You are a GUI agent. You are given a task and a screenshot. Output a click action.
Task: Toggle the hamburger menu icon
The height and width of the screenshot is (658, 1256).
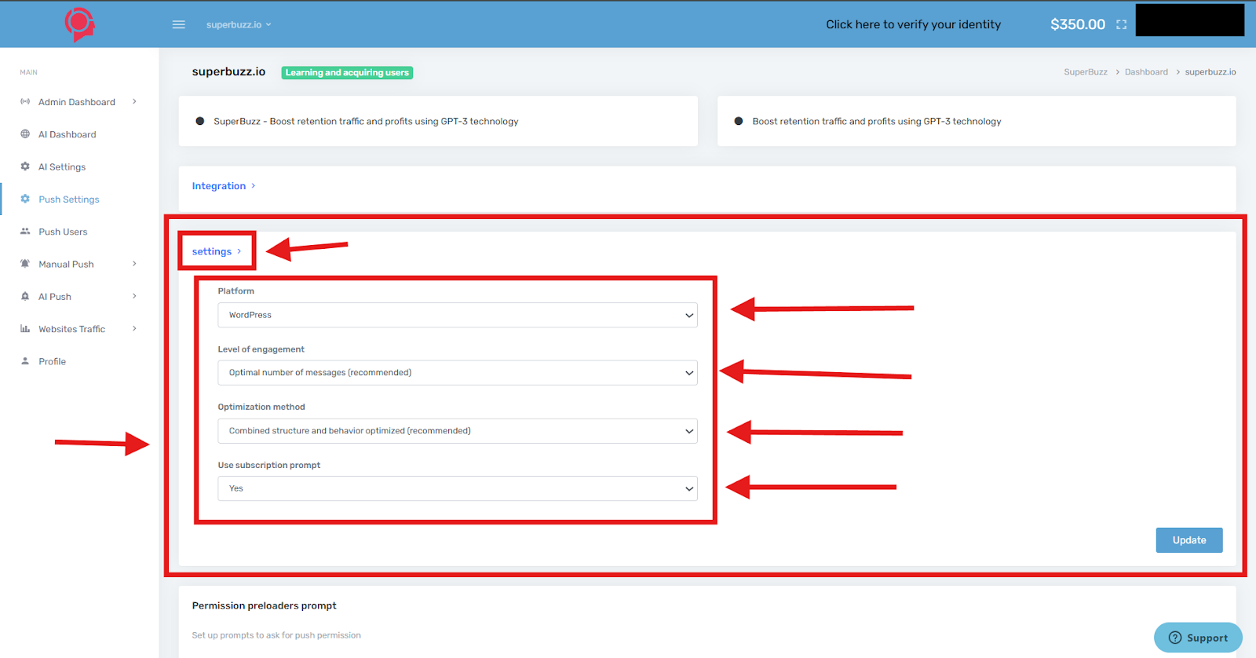[x=179, y=24]
